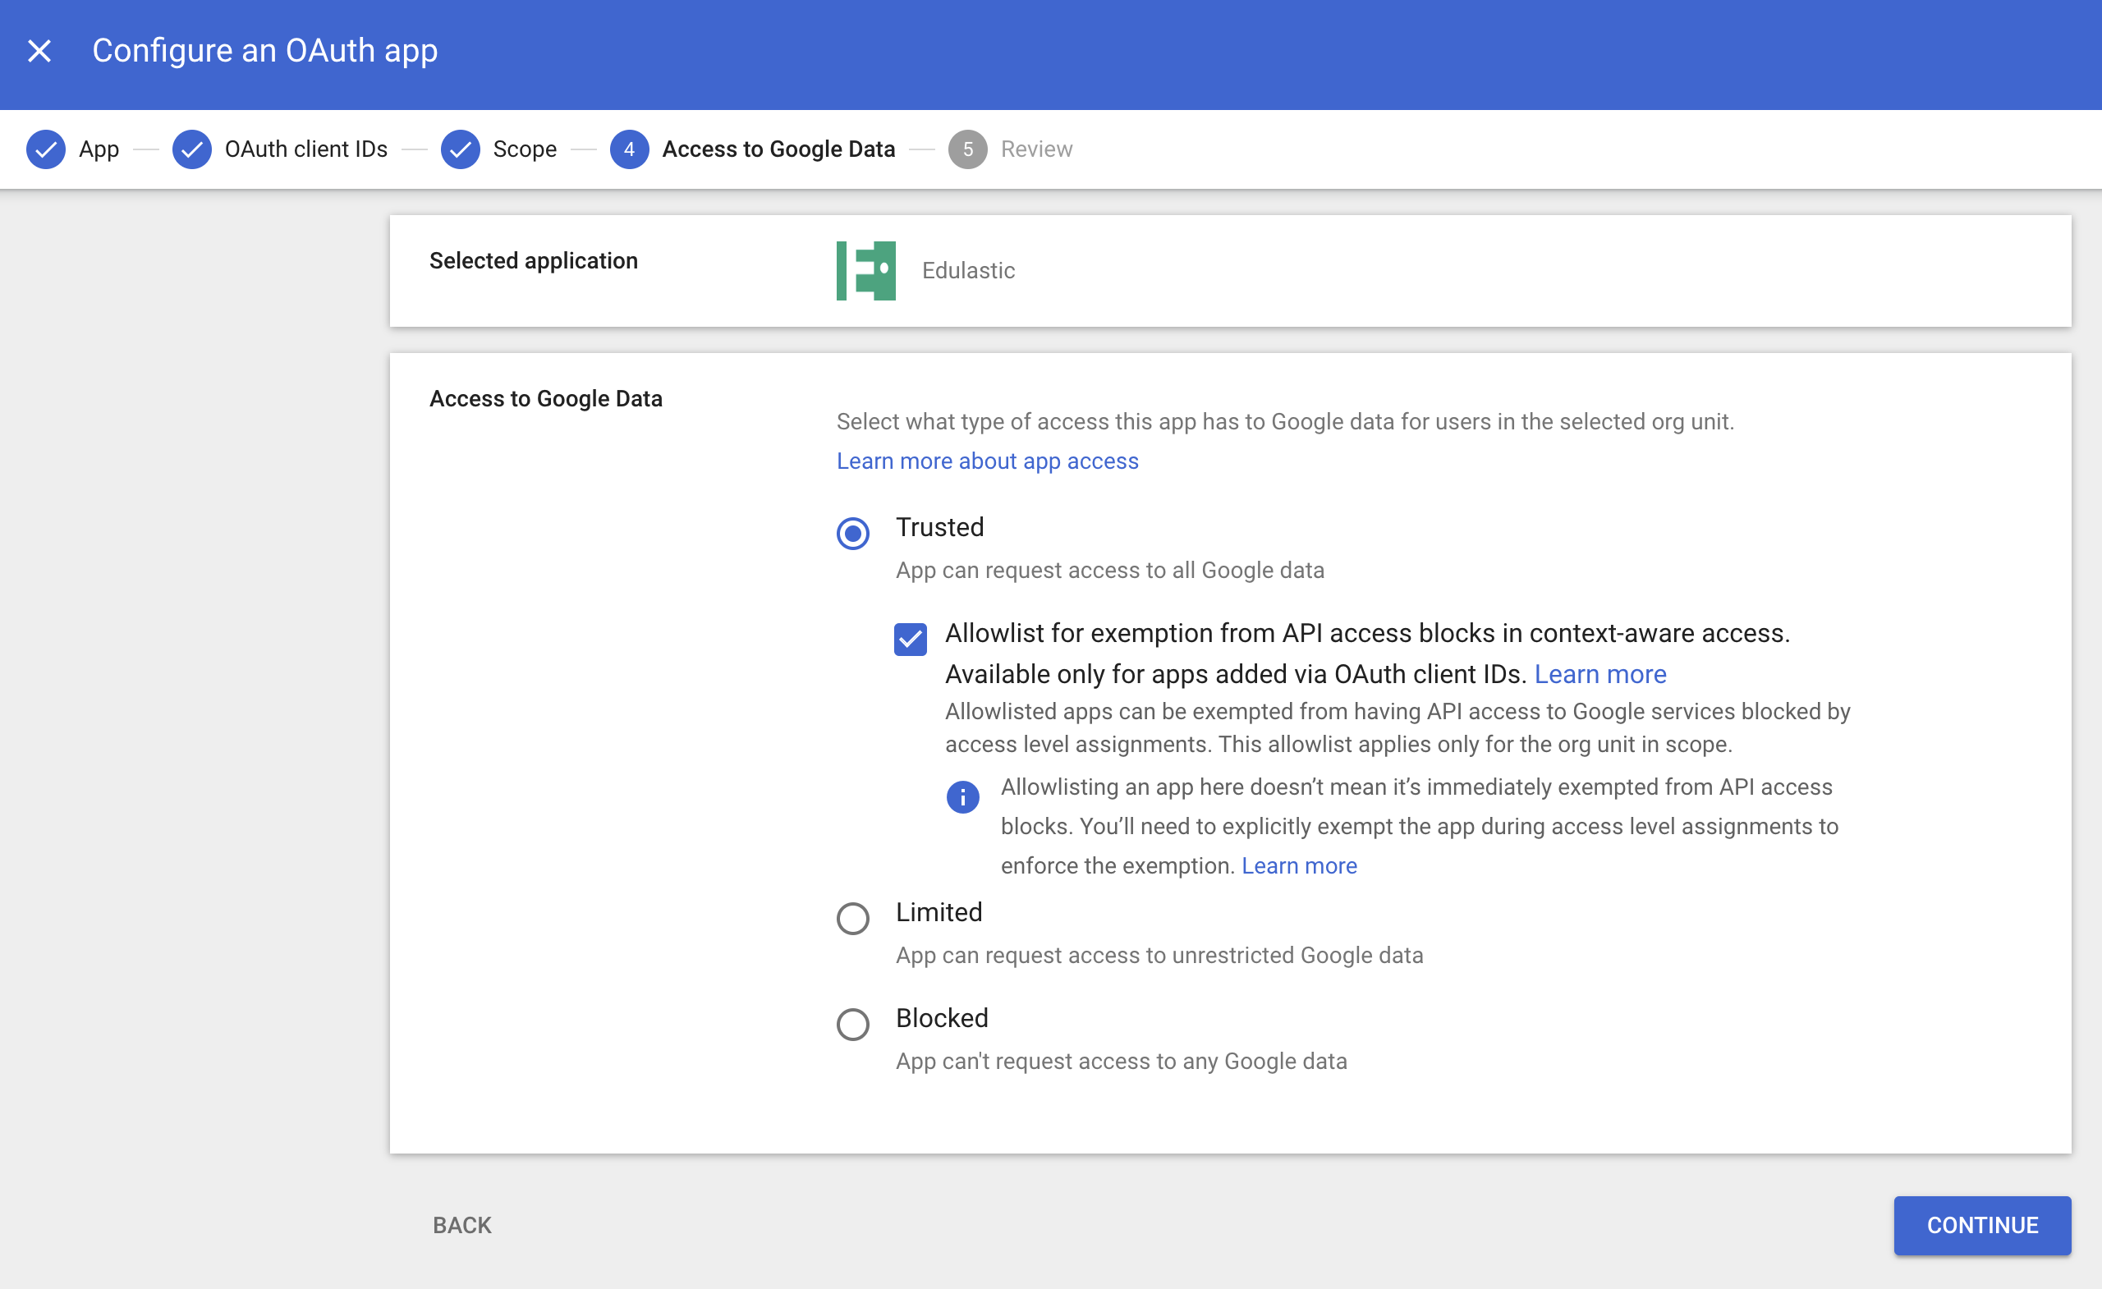Click the 'Configure an OAuth app' title

265,51
